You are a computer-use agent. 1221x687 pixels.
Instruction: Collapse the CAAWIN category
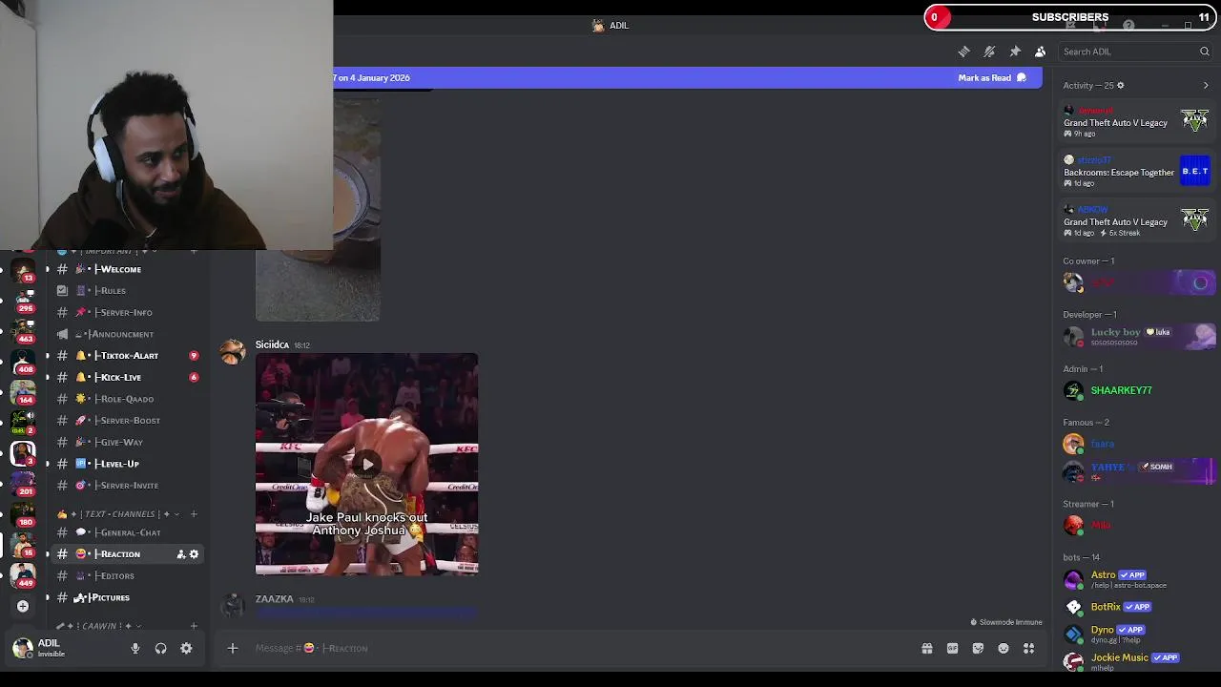coord(99,626)
